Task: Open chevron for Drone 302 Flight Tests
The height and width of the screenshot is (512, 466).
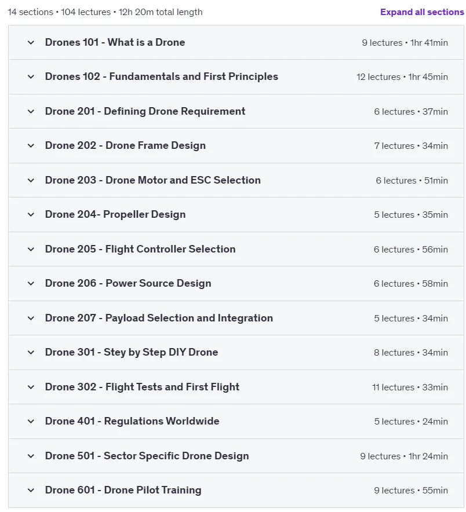Action: point(31,387)
